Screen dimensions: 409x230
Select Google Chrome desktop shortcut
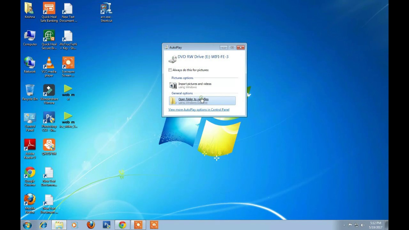point(30,177)
